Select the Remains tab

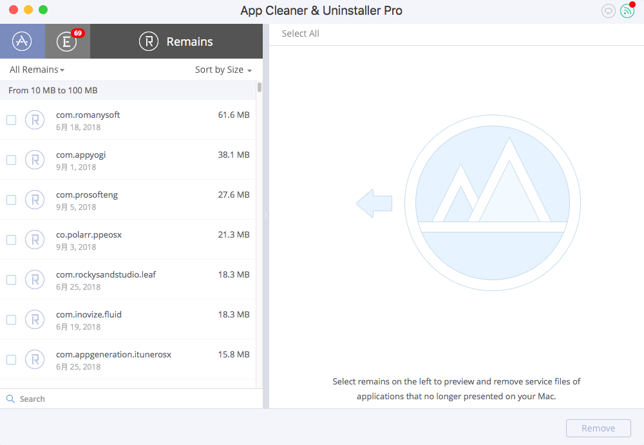click(x=176, y=41)
